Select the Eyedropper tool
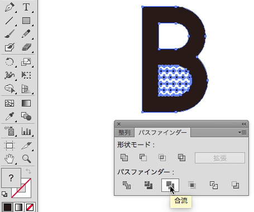254x212 pixels. (9, 117)
